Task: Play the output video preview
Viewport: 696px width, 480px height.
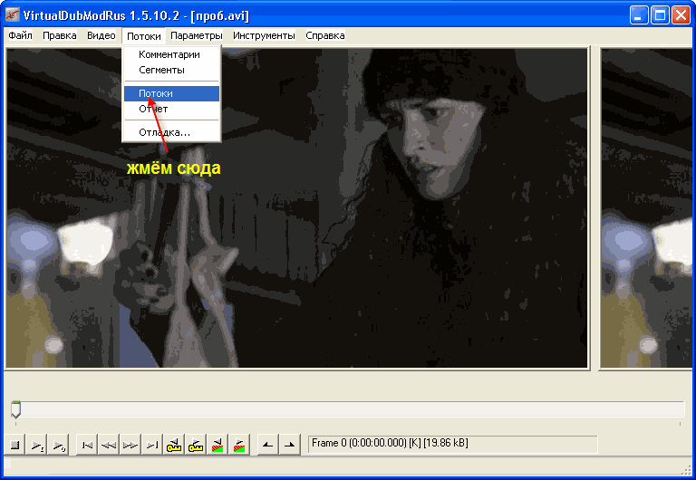Action: tap(58, 445)
